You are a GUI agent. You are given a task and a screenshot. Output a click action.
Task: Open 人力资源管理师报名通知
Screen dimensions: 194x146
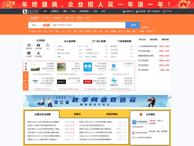pos(148,46)
